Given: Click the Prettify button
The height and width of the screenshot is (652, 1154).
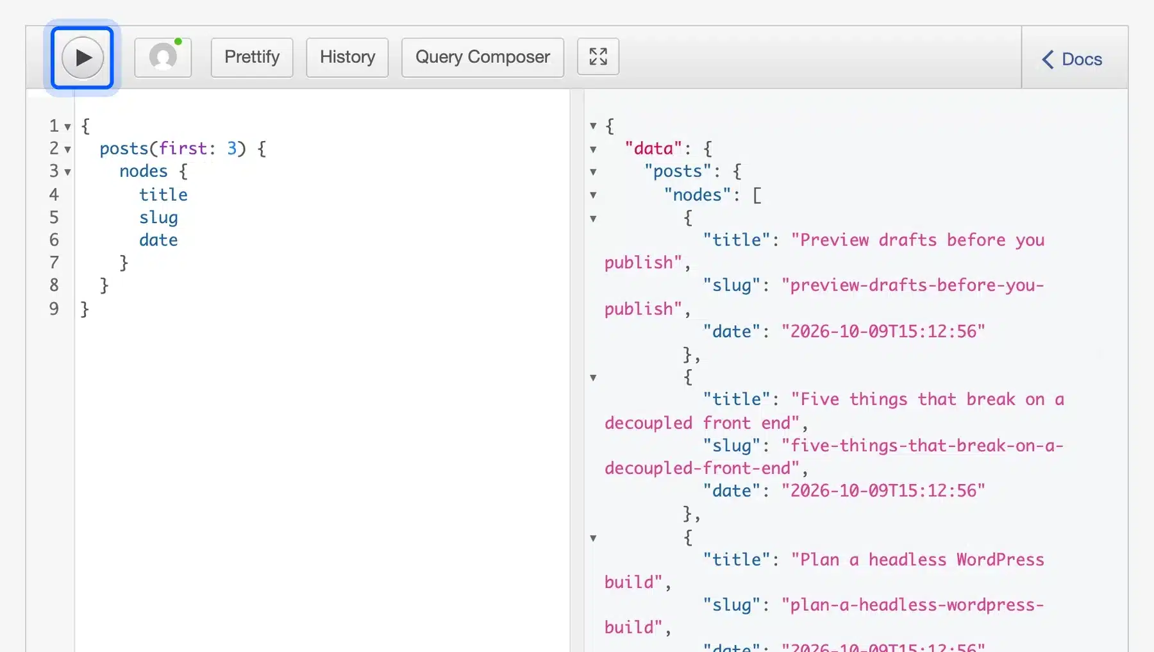Looking at the screenshot, I should (252, 57).
